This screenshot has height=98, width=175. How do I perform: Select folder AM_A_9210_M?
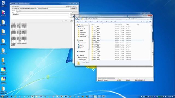point(97,52)
